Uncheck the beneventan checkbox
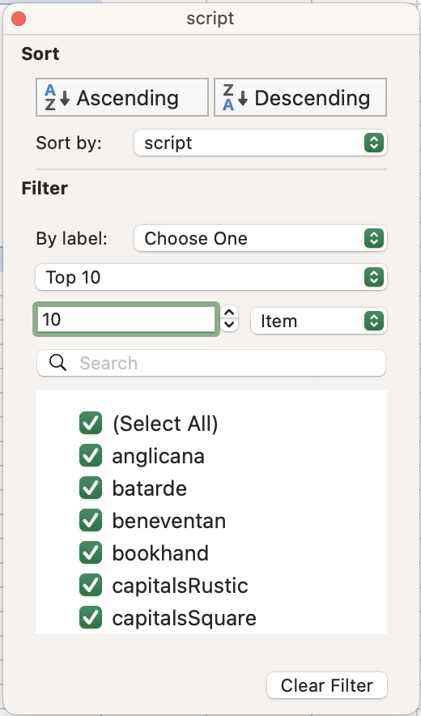This screenshot has height=716, width=421. click(x=91, y=521)
